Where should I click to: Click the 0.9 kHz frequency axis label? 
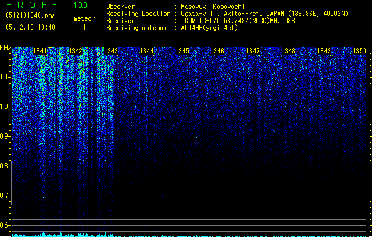(5, 136)
